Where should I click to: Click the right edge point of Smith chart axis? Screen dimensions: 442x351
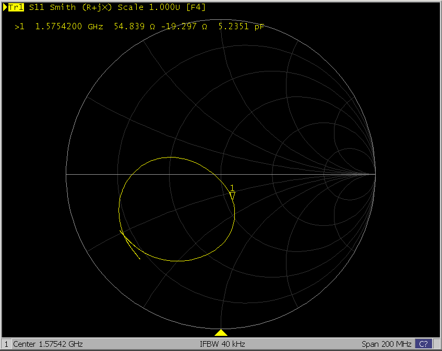(x=375, y=174)
